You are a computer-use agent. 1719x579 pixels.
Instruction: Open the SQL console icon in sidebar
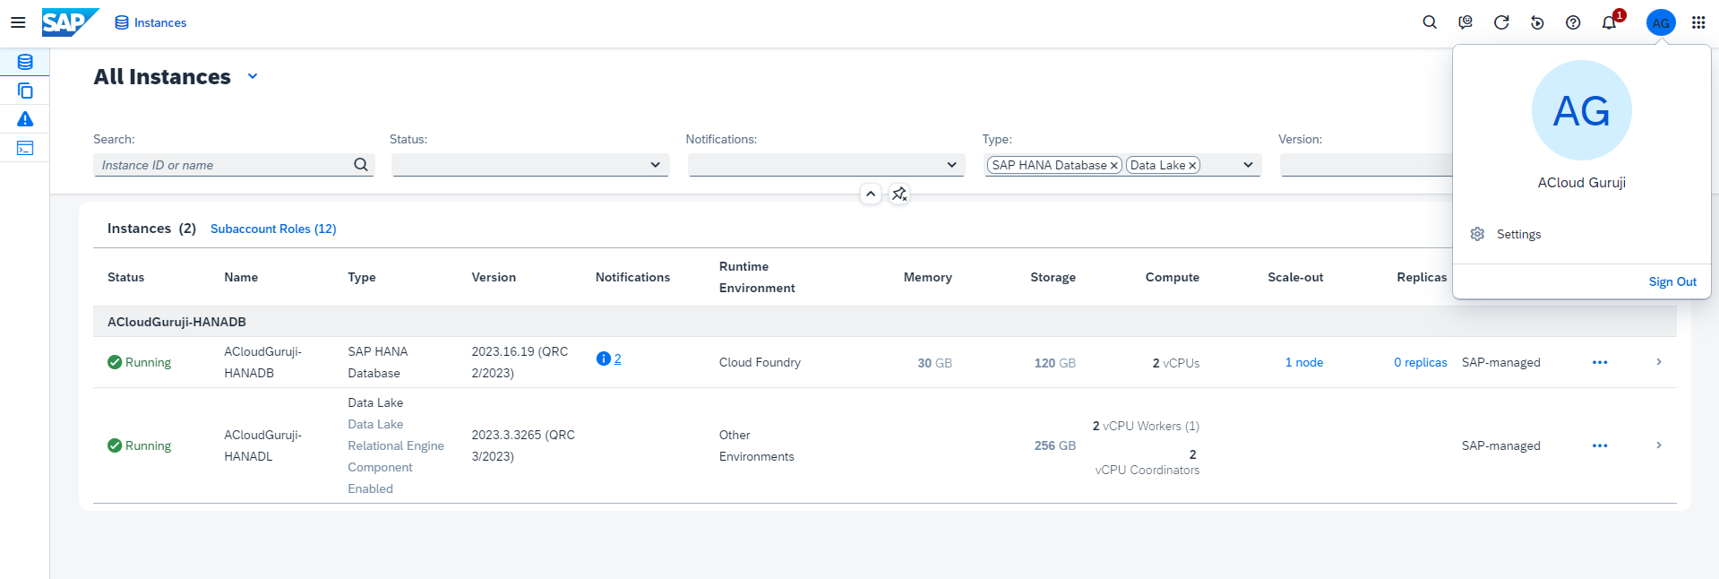[25, 148]
